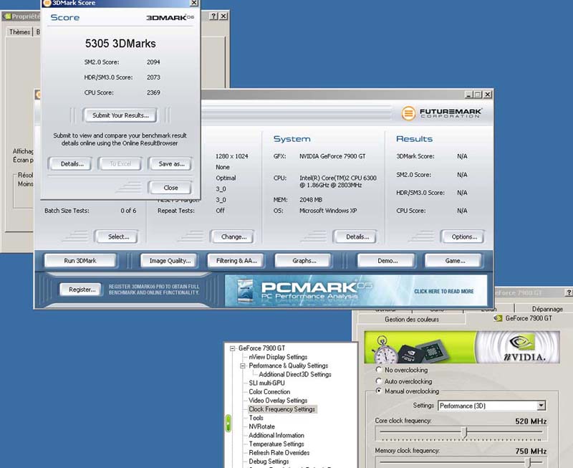Click 'Microsoft Windows XP' OS text
This screenshot has width=573, height=468.
pyautogui.click(x=328, y=211)
